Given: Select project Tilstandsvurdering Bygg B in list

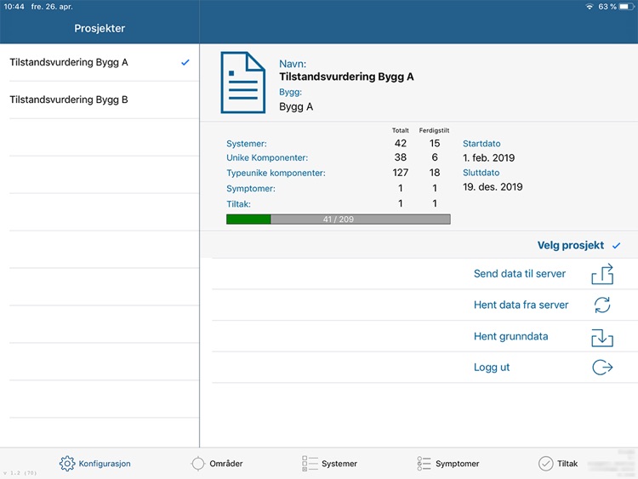Looking at the screenshot, I should [100, 100].
